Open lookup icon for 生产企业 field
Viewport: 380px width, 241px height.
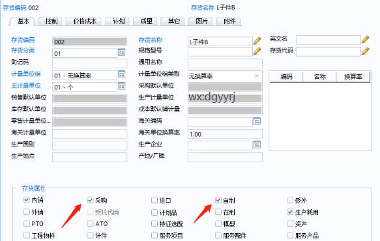(257, 145)
